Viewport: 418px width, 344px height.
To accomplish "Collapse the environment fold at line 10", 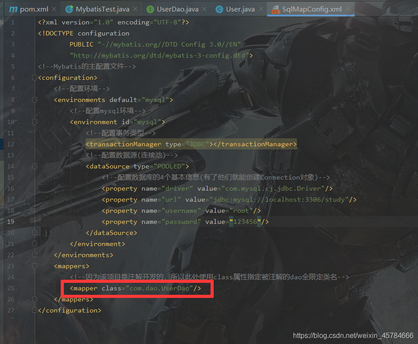I will [35, 122].
